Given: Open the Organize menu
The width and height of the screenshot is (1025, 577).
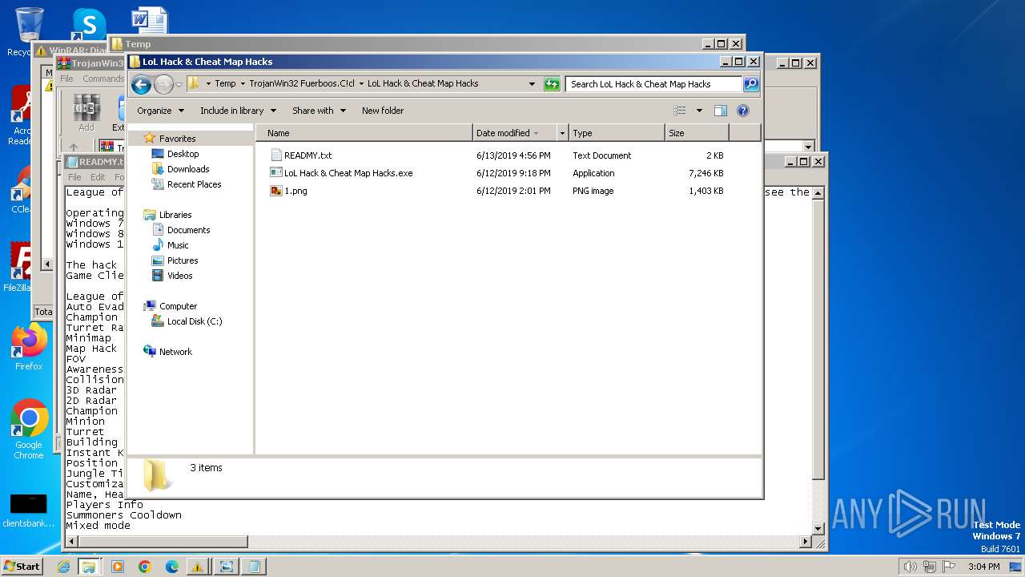Looking at the screenshot, I should click(x=160, y=111).
